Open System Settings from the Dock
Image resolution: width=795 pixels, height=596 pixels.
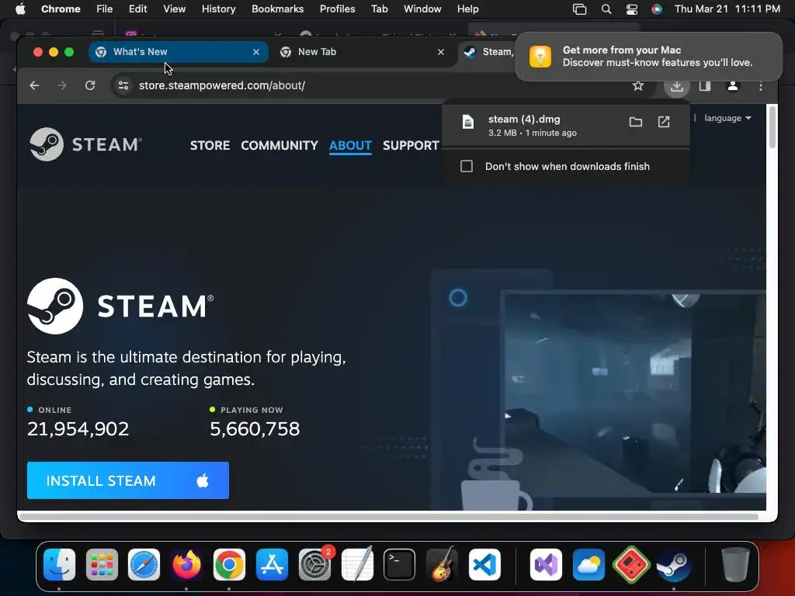315,565
